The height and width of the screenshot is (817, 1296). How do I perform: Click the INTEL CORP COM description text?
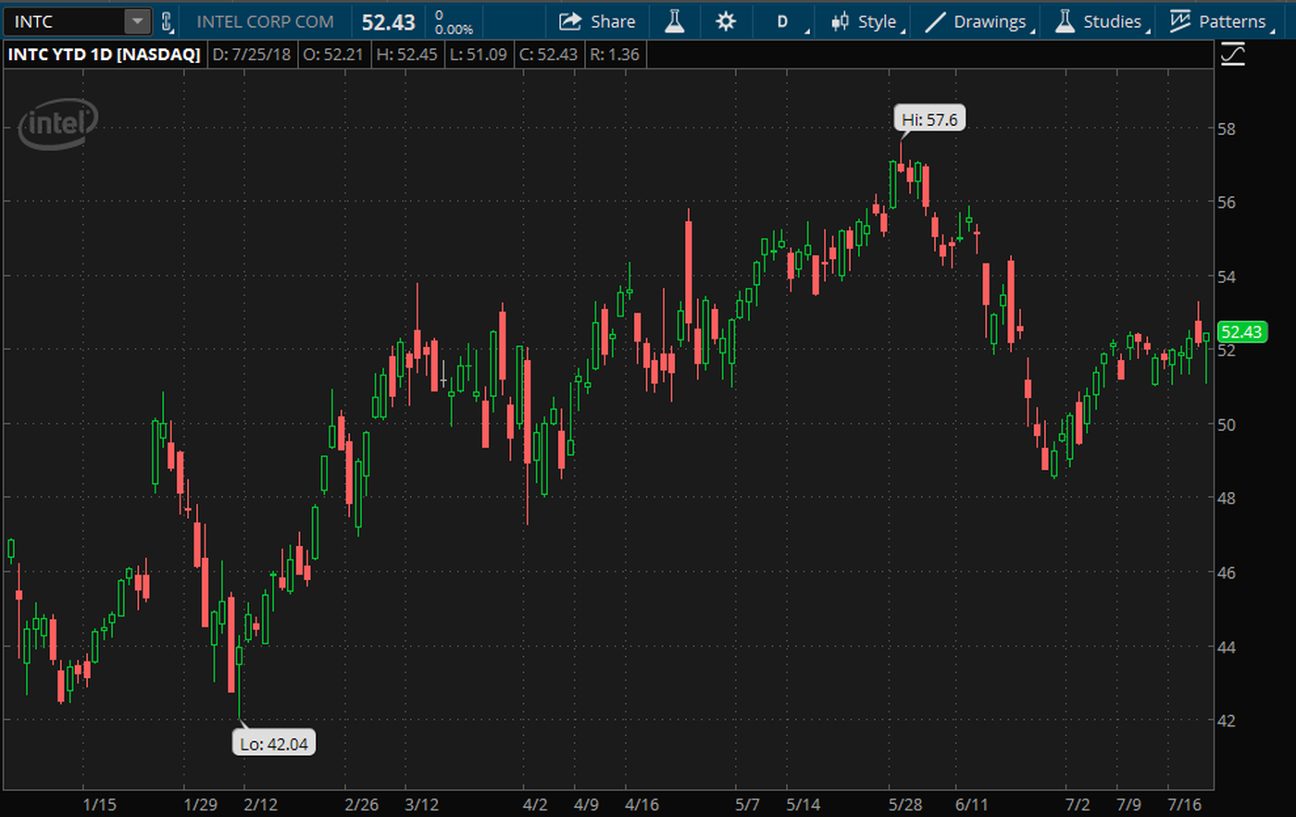click(265, 21)
